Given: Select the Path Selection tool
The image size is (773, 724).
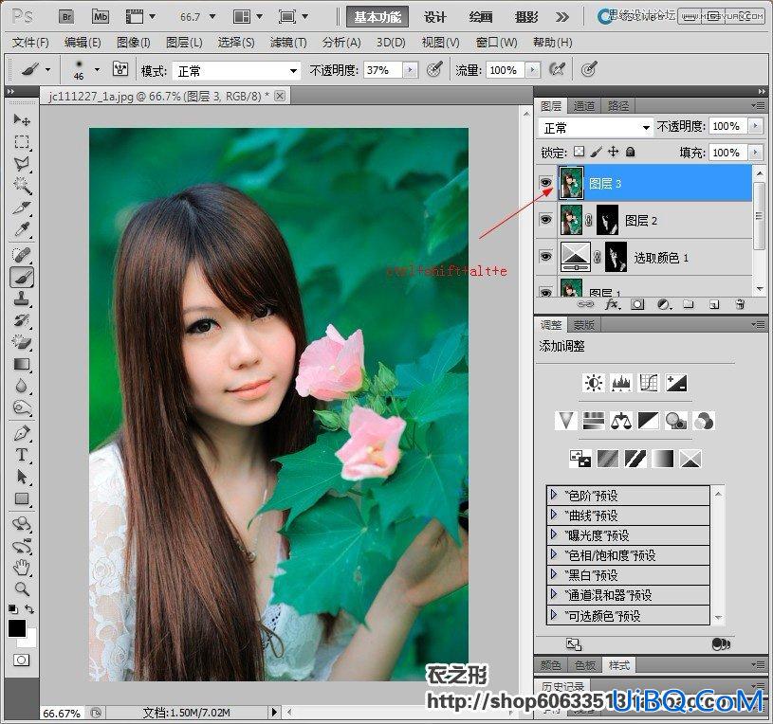Looking at the screenshot, I should point(21,477).
